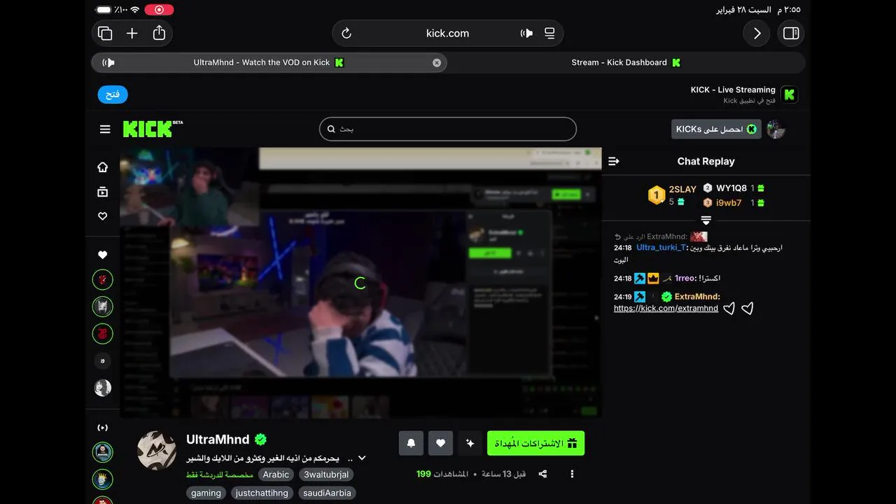
Task: Click the video player area
Action: 360,283
